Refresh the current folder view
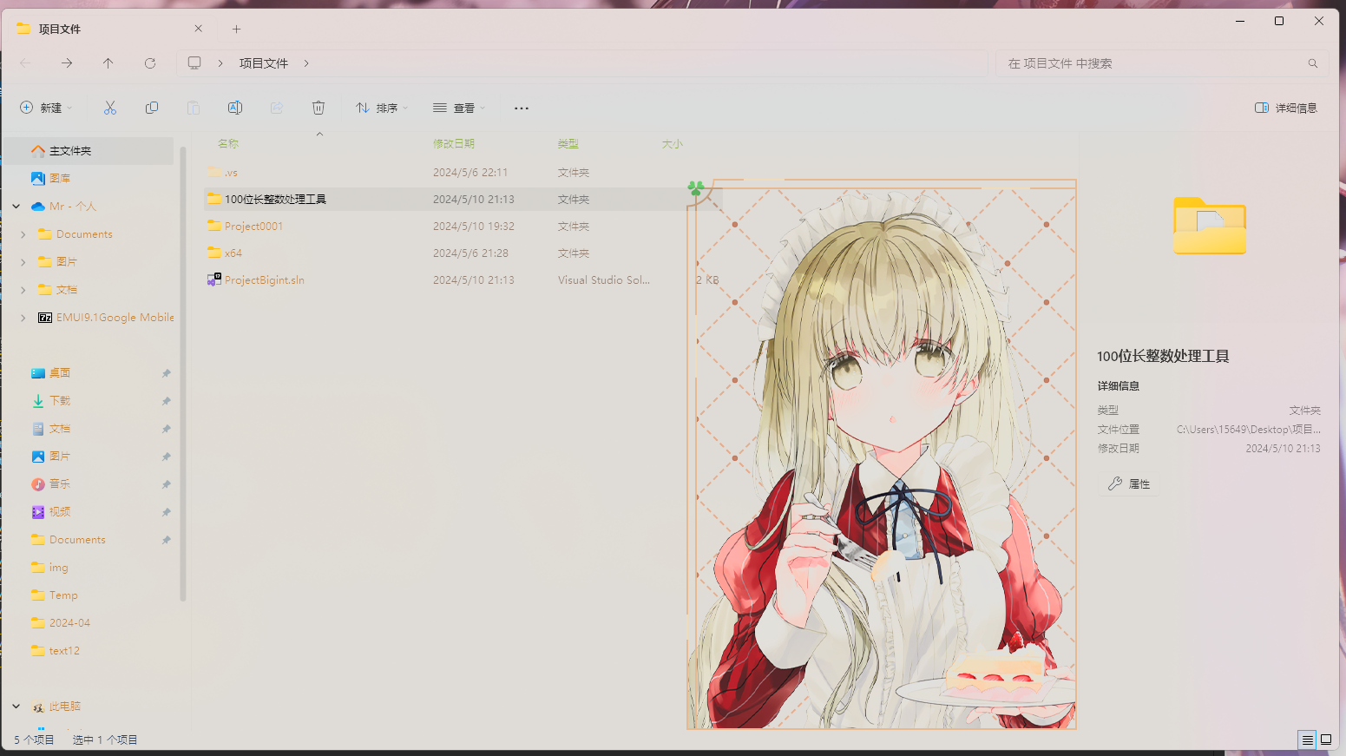 coord(150,63)
